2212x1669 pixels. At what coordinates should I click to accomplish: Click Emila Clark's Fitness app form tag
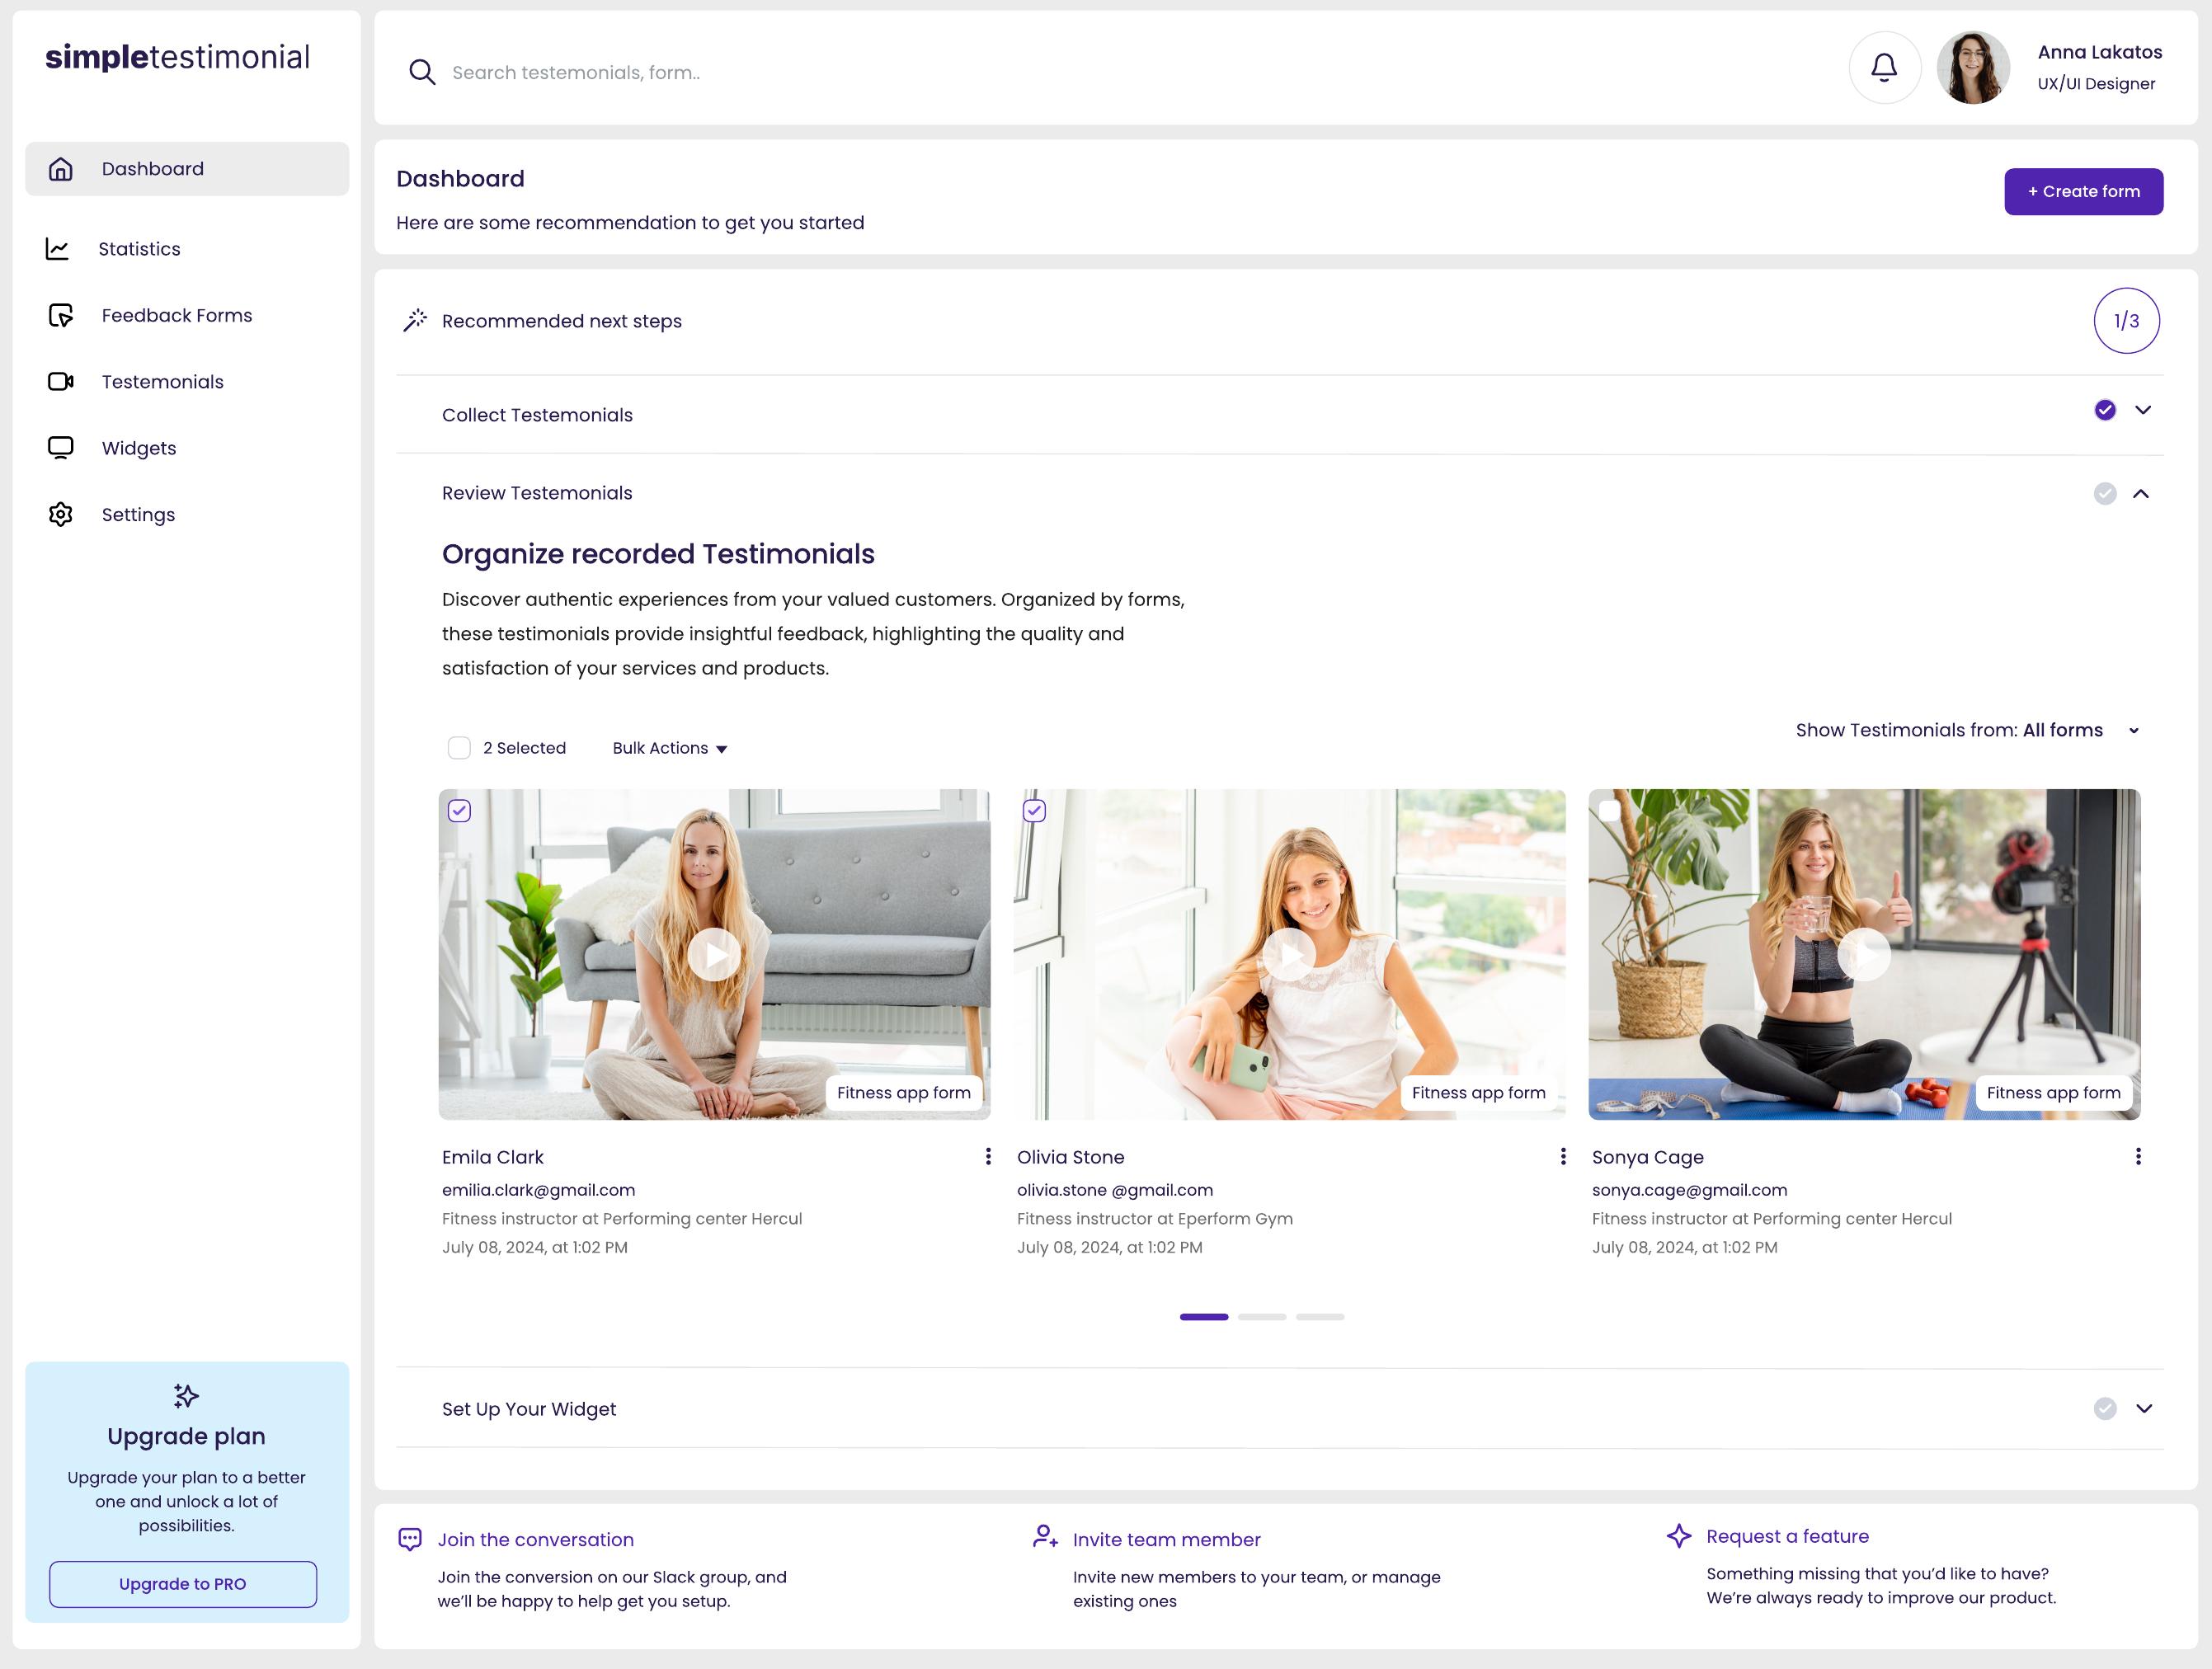pos(903,1093)
